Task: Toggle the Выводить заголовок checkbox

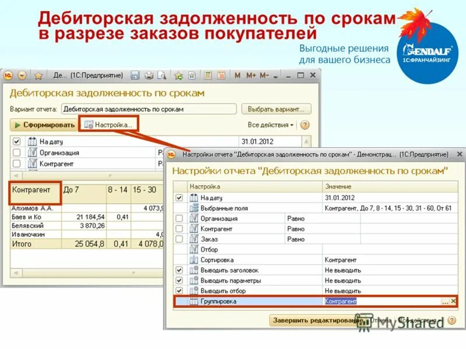Action: [x=179, y=270]
